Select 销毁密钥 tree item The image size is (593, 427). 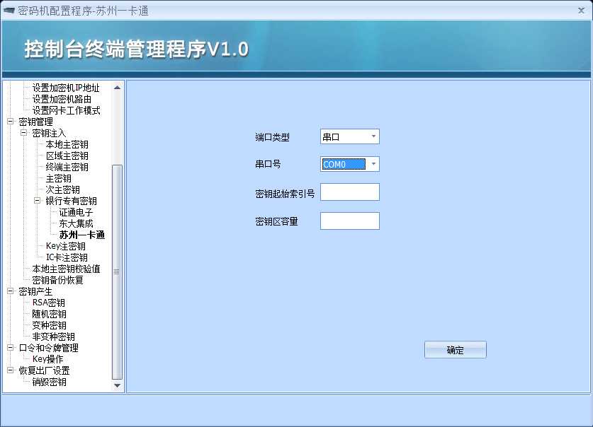click(49, 382)
